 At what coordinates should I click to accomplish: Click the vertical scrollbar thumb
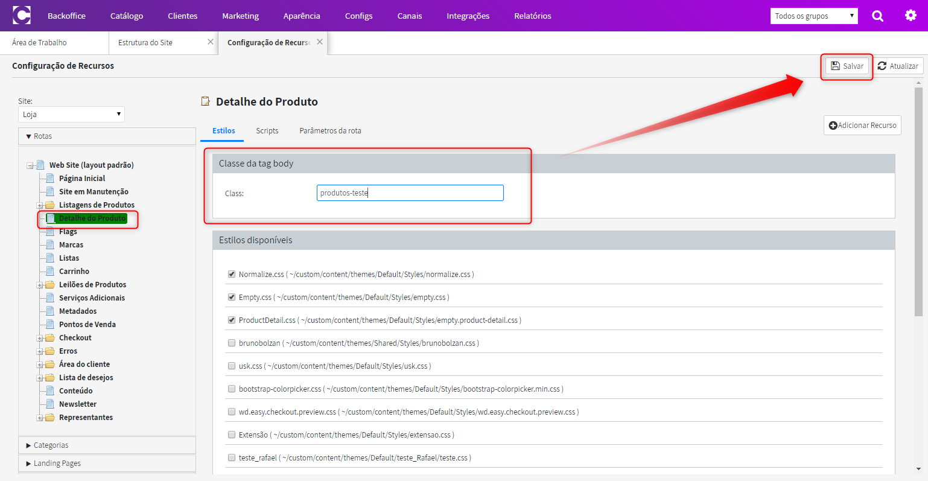[918, 202]
